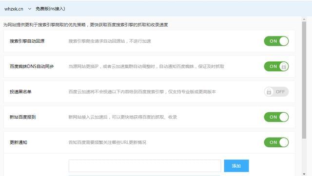Click the vertical scrollbar thumb

coord(304,80)
